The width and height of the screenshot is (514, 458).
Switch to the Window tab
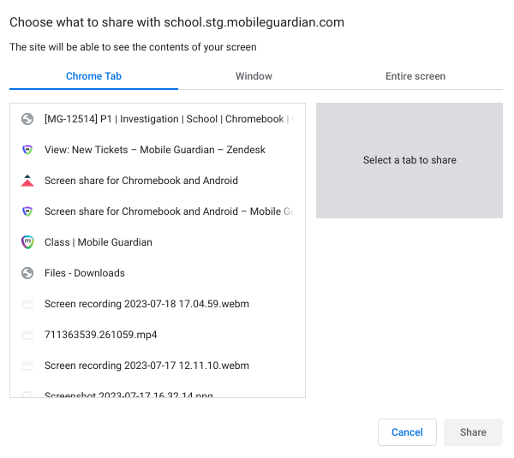254,76
